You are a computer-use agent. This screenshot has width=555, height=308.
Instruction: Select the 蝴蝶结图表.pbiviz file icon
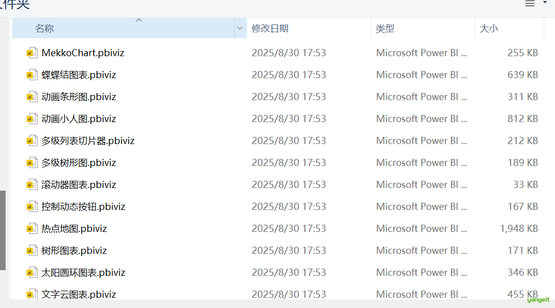tap(32, 75)
